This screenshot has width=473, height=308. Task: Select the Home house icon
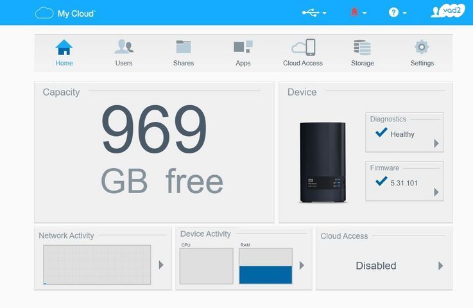coord(64,47)
